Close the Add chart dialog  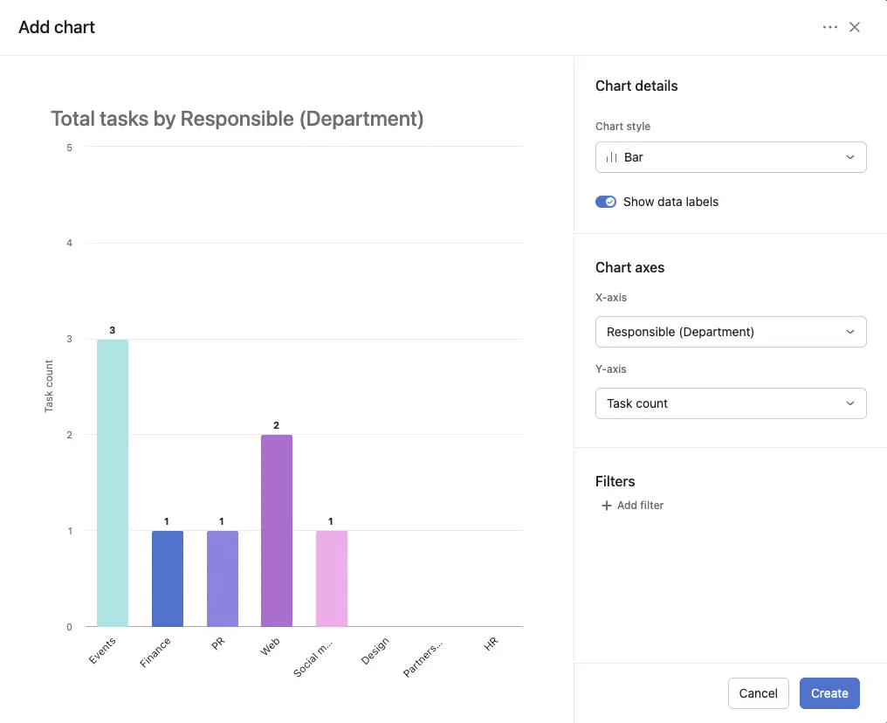[855, 27]
